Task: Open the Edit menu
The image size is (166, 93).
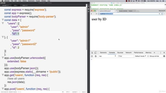Action: pos(16,1)
